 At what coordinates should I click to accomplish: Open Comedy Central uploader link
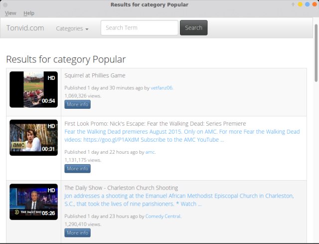163,216
